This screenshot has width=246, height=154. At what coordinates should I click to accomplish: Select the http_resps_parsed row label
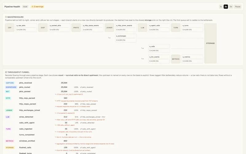(x=27, y=104)
